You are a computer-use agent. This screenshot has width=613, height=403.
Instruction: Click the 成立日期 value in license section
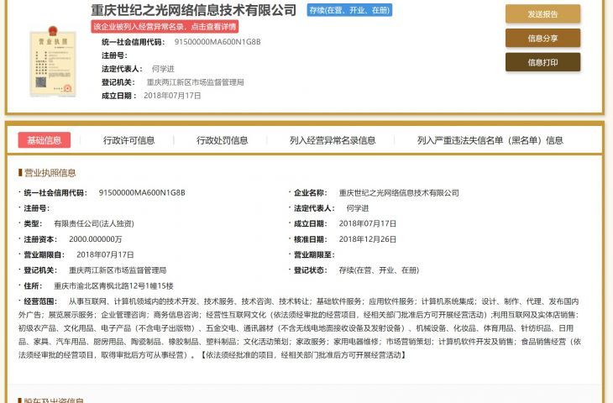368,223
